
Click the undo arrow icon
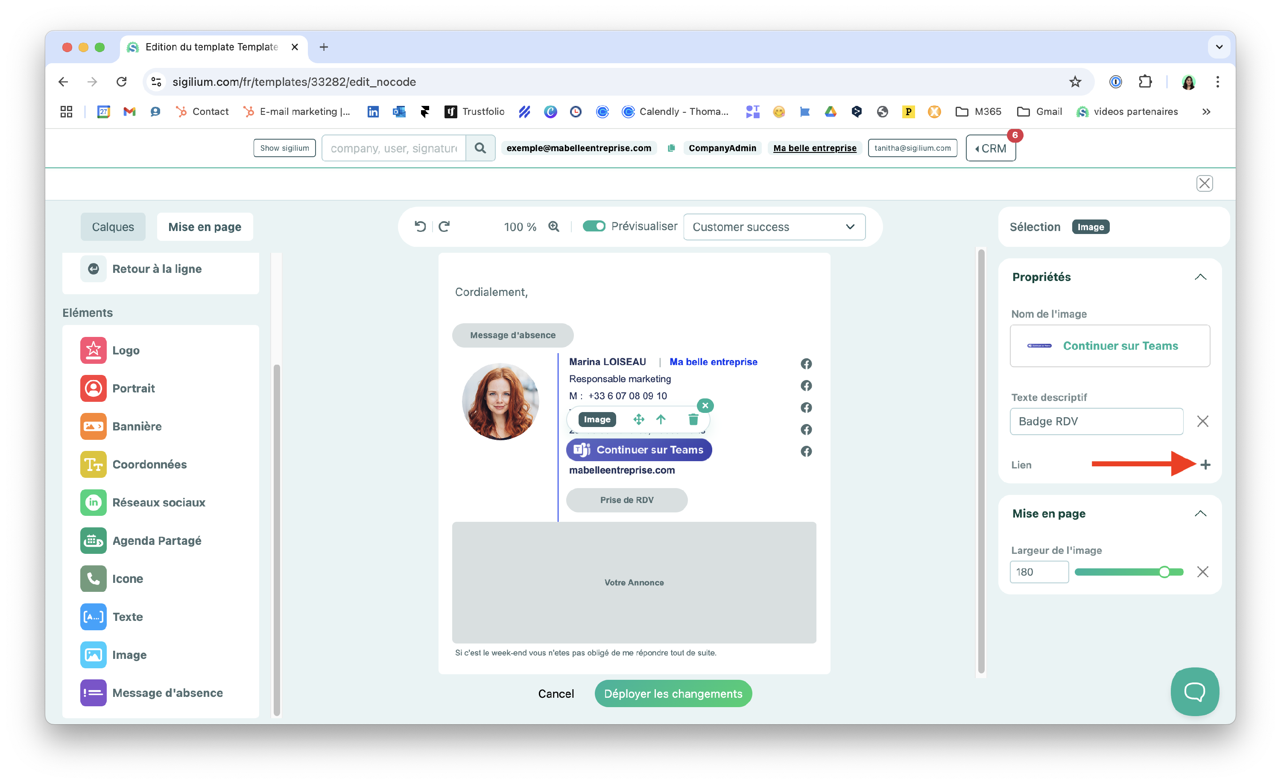420,227
